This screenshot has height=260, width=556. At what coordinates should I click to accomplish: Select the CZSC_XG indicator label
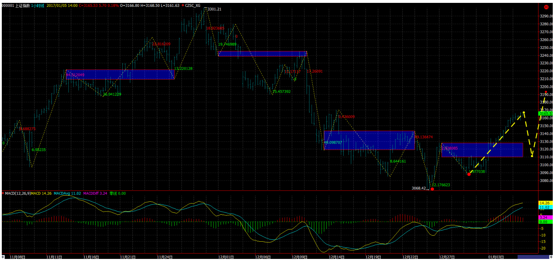(193, 5)
